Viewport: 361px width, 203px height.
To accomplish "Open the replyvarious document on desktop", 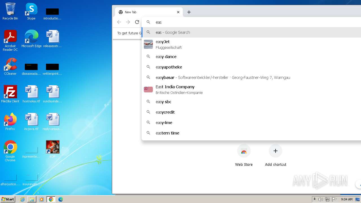I will tap(52, 122).
